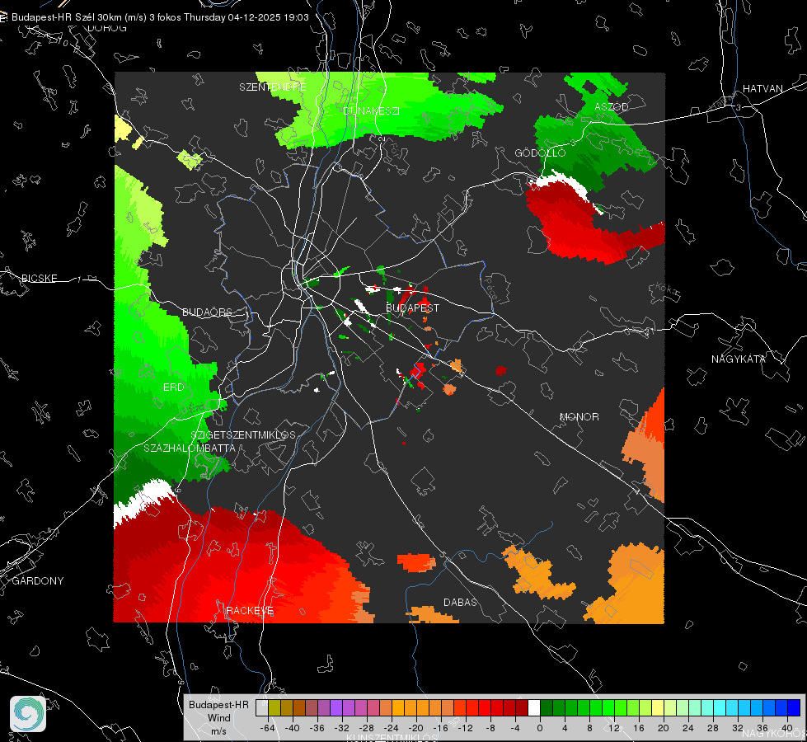This screenshot has width=807, height=742.
Task: Click the SZAZHALOMBATTA label
Action: pos(190,448)
